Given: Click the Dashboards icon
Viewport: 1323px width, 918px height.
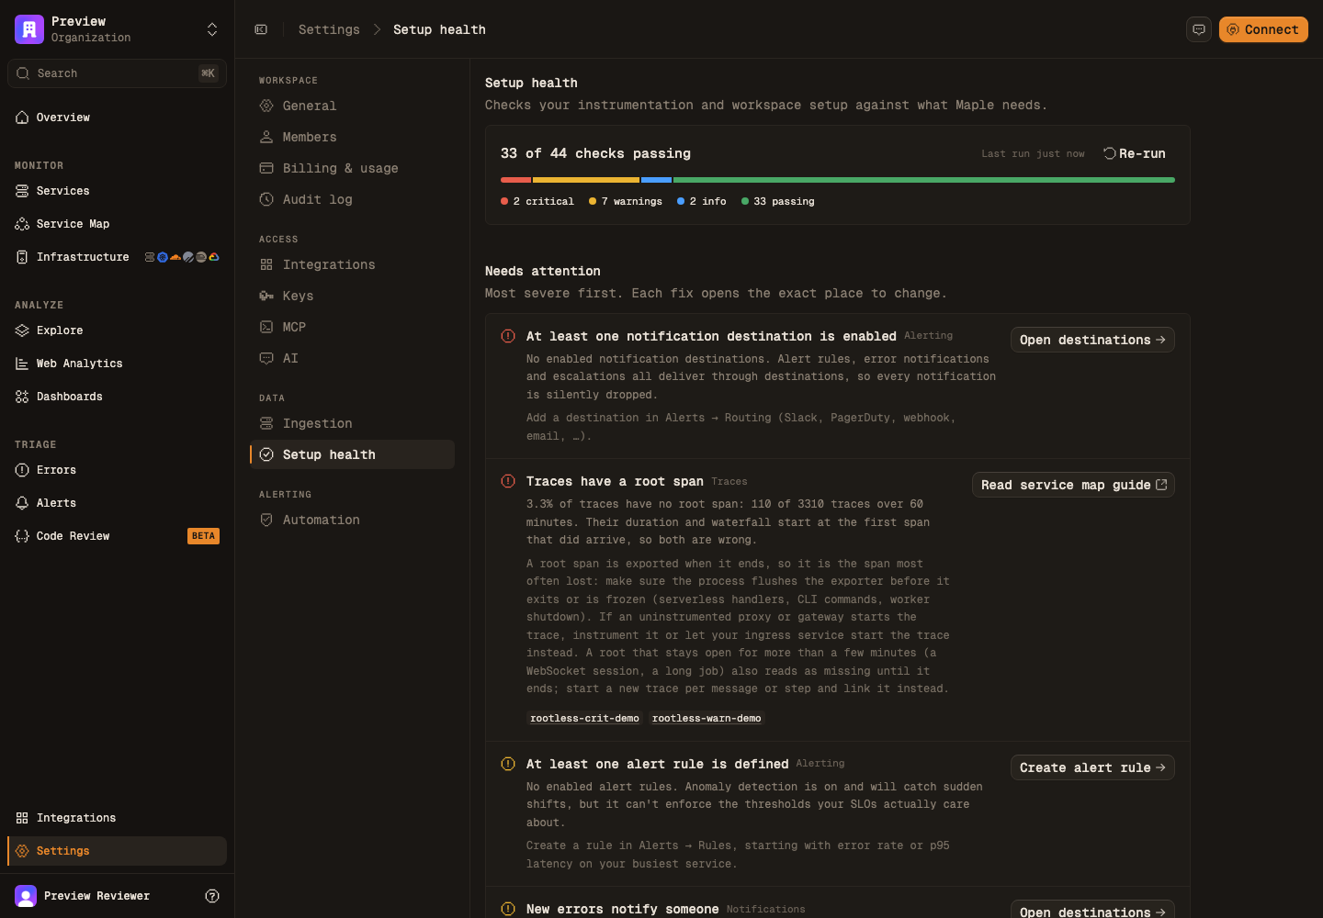Looking at the screenshot, I should pyautogui.click(x=22, y=397).
